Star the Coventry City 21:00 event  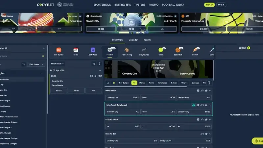[x=95, y=76]
